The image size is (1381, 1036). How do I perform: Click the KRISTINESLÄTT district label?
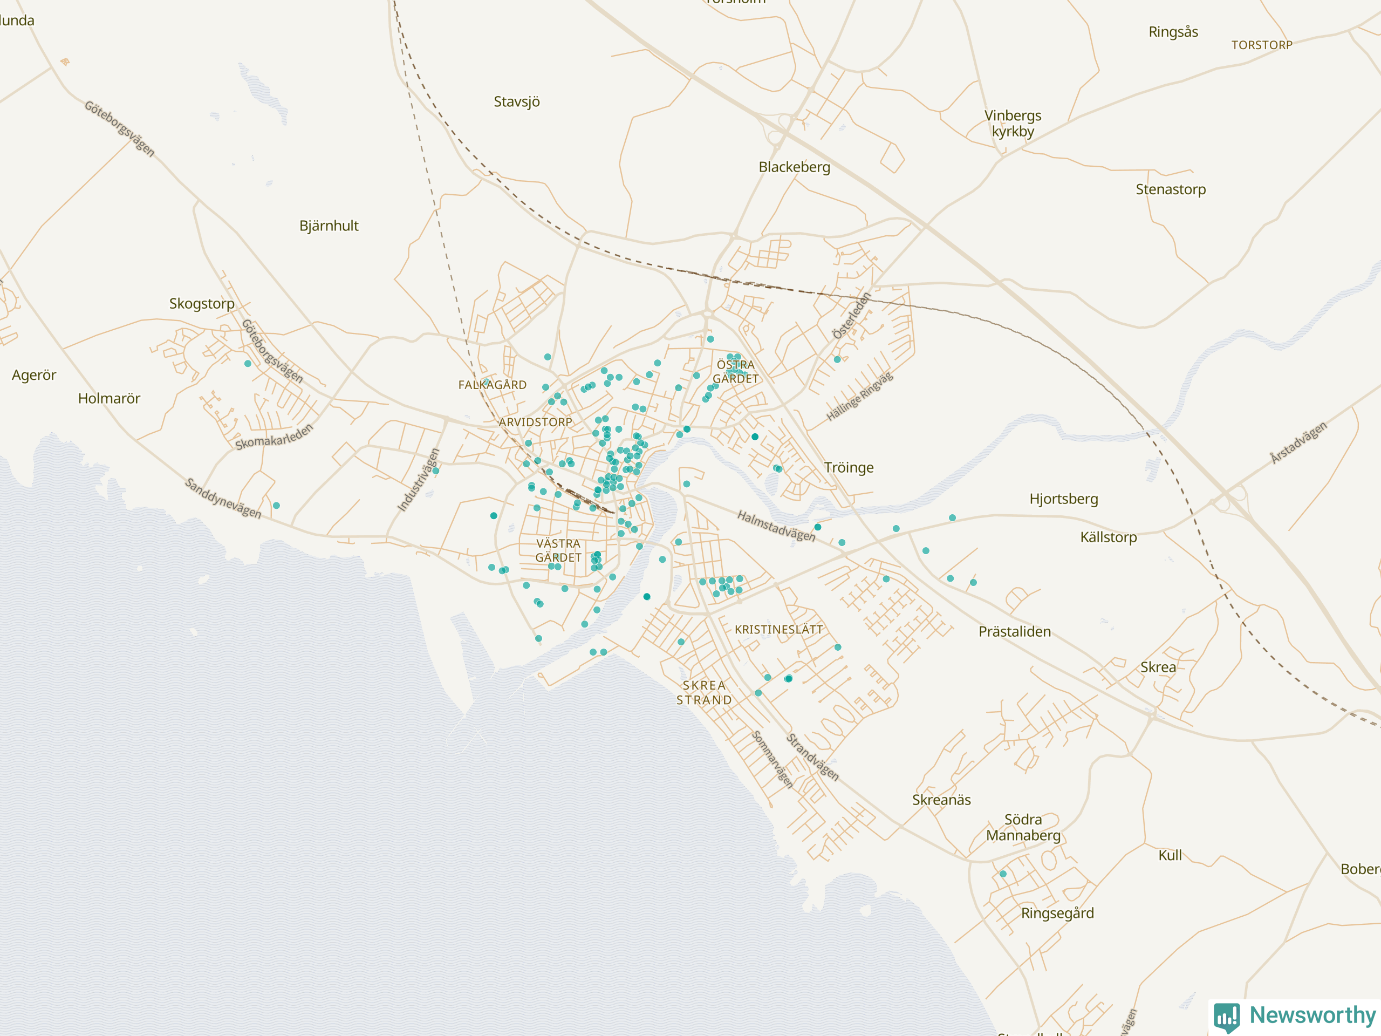[778, 630]
